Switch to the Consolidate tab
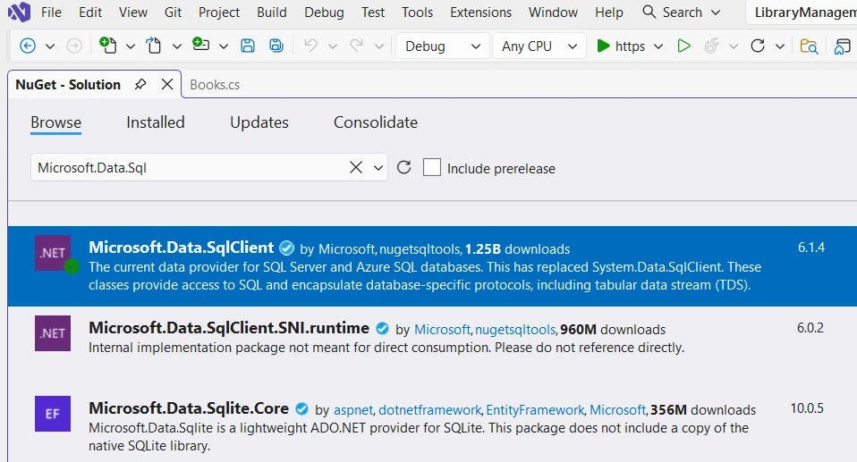This screenshot has width=857, height=462. (376, 122)
